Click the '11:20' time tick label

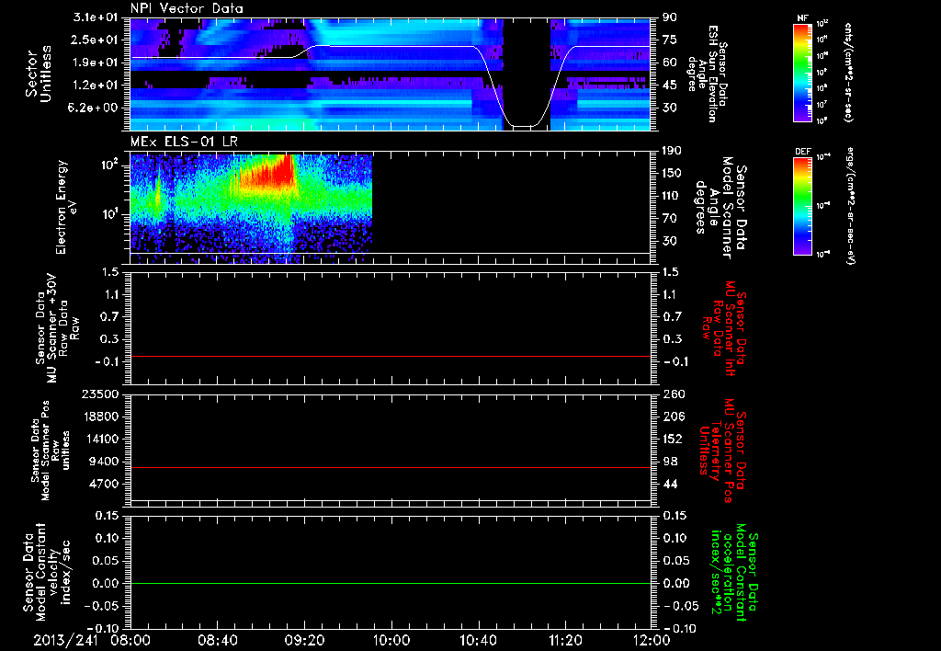tap(565, 640)
